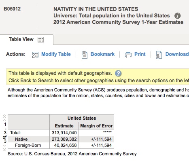Viewport: 189px width, 161px height.
Task: Click Foreign-Born row +/-111,594 margin cell
Action: [x=96, y=145]
